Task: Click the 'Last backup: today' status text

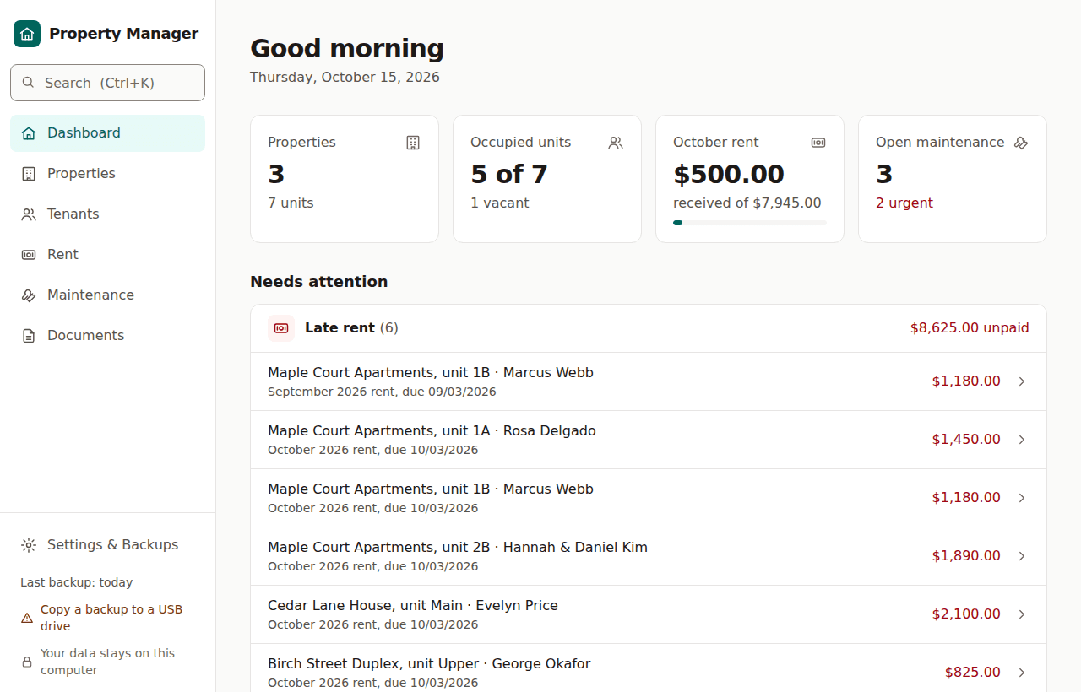Action: pyautogui.click(x=77, y=582)
